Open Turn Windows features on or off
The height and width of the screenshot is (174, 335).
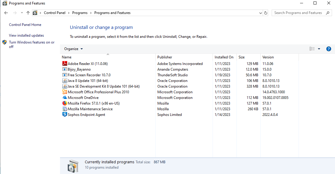(x=32, y=44)
